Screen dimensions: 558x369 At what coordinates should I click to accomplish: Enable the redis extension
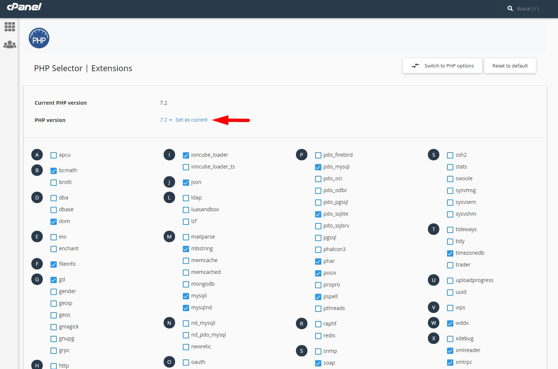pyautogui.click(x=318, y=336)
